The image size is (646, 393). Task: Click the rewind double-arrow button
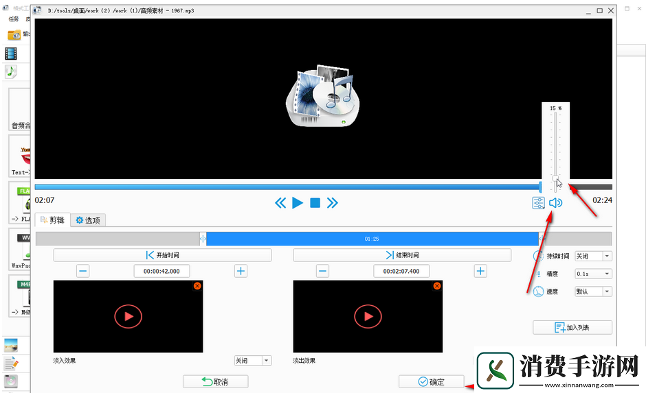pyautogui.click(x=280, y=203)
